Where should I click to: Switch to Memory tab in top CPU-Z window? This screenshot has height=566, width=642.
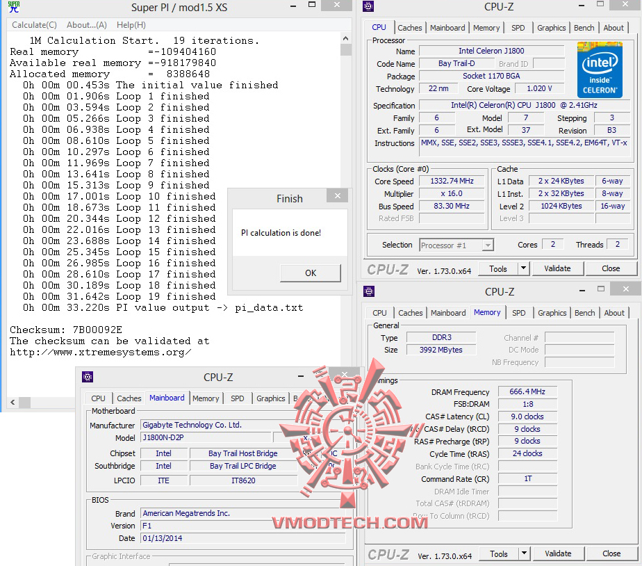pos(486,28)
